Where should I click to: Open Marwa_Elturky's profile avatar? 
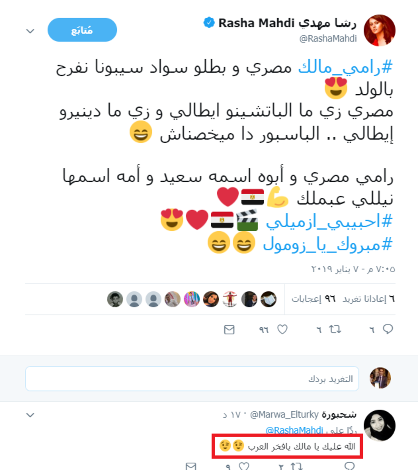pos(379,425)
